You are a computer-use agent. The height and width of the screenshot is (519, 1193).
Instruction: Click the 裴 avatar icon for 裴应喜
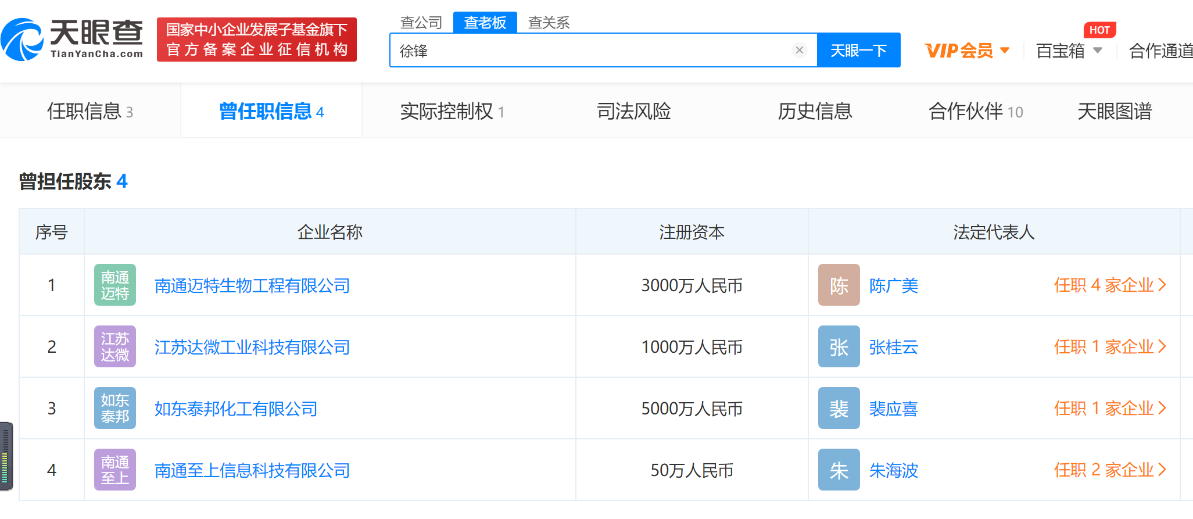[x=839, y=409]
